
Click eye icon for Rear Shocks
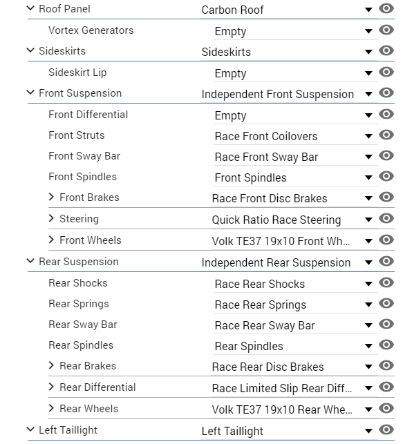coord(386,282)
